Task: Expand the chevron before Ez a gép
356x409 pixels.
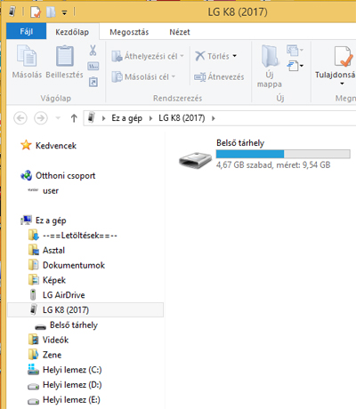Action: pos(103,118)
